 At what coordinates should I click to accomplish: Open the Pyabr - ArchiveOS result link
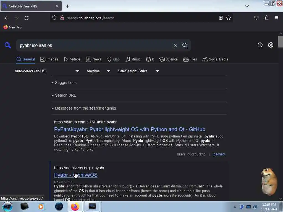click(76, 175)
